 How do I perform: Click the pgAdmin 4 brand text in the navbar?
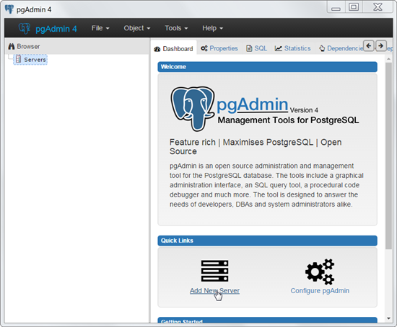(56, 29)
